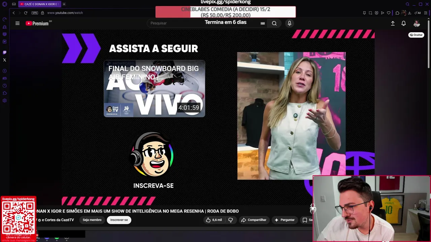431x242 pixels.
Task: Bookmark page with the heart icon
Action: (389, 13)
